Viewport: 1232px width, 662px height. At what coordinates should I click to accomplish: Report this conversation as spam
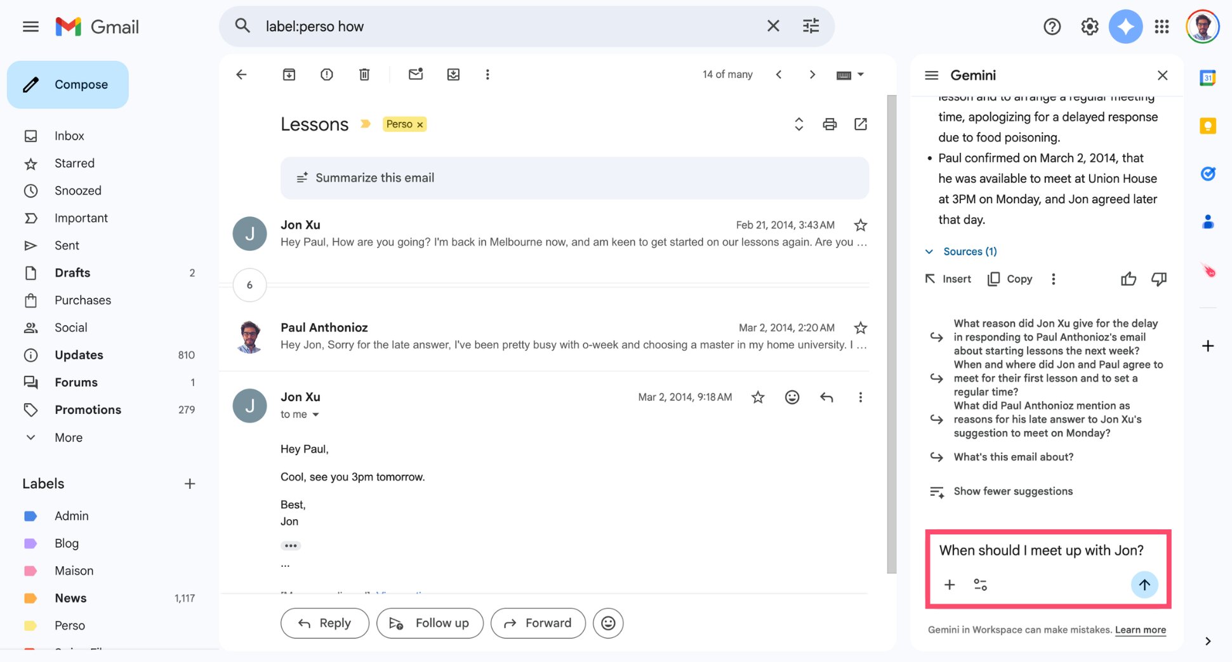(x=326, y=74)
